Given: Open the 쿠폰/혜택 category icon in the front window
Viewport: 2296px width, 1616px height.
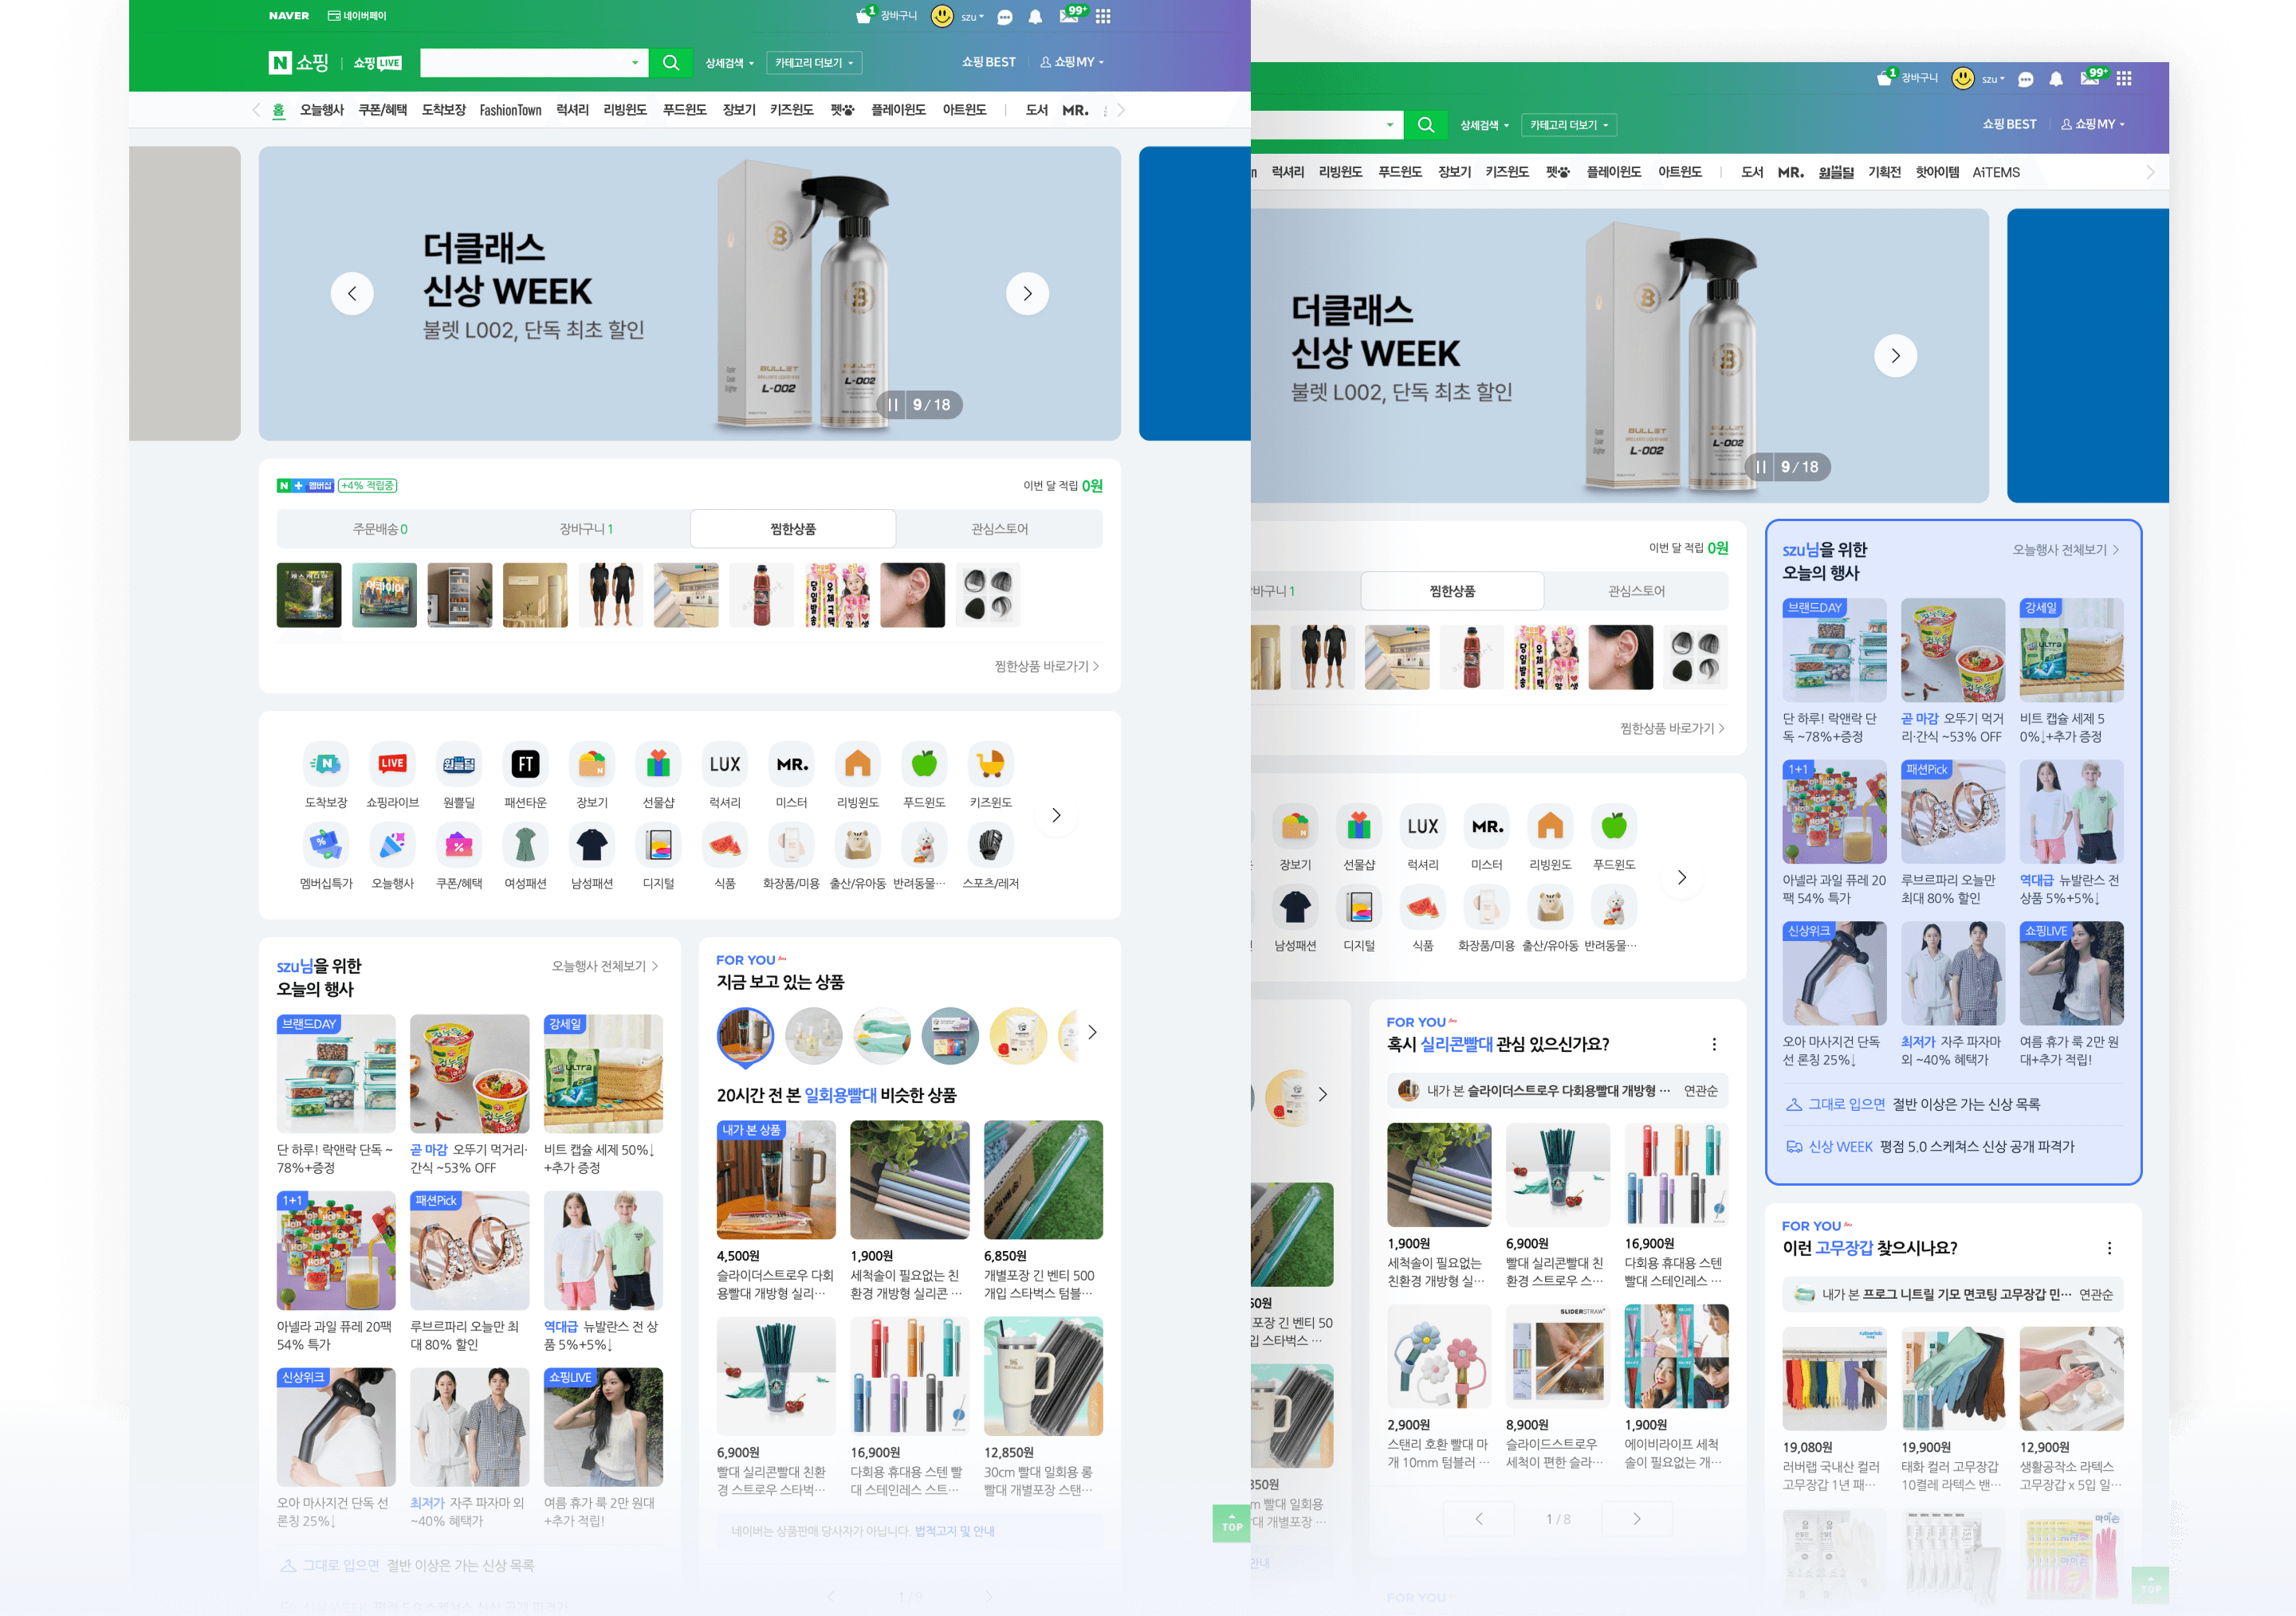Looking at the screenshot, I should tap(459, 845).
